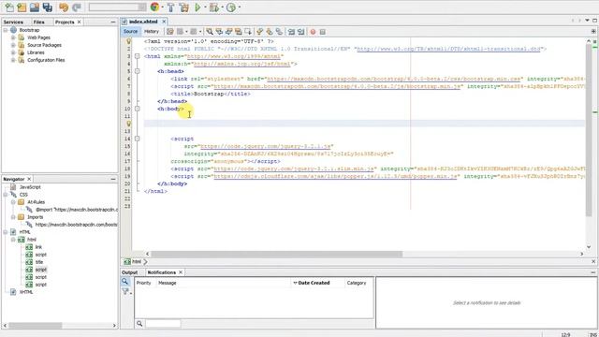This screenshot has width=599, height=337.
Task: Start macro recording with the red circle icon
Action: click(313, 32)
